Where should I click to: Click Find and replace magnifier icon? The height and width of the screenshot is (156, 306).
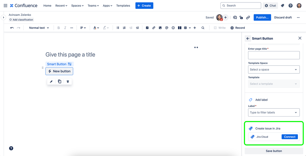(203, 28)
